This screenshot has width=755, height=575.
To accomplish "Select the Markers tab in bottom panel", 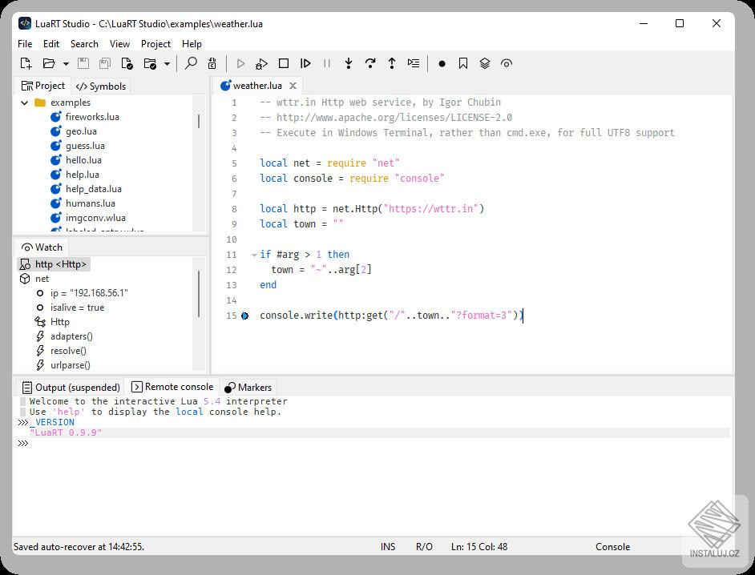I will click(248, 387).
